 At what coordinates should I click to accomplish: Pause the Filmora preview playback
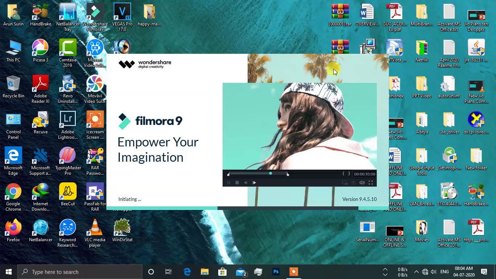pyautogui.click(x=229, y=183)
